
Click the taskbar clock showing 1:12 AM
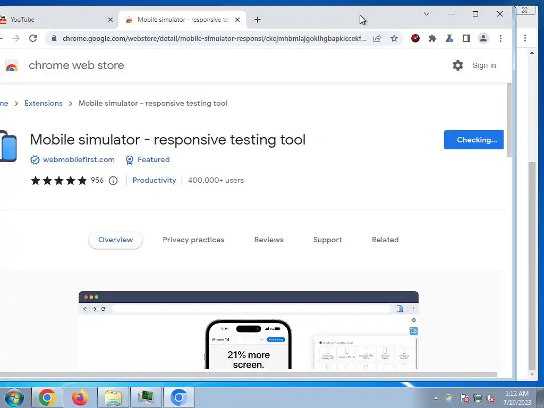[517, 398]
